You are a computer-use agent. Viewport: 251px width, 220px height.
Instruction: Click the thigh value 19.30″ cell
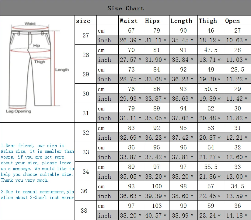211,79
